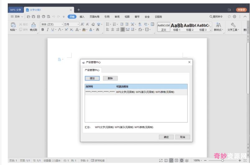Screen dimensions: 250x165
Task: Click the highlight color marker swatch
Action: click(x=84, y=30)
